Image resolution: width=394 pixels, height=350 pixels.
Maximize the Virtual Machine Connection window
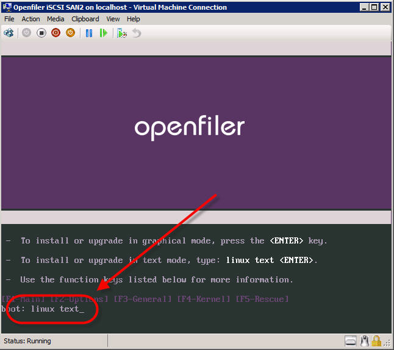click(x=373, y=7)
